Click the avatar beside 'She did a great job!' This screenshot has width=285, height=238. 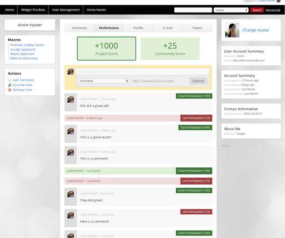tap(70, 100)
